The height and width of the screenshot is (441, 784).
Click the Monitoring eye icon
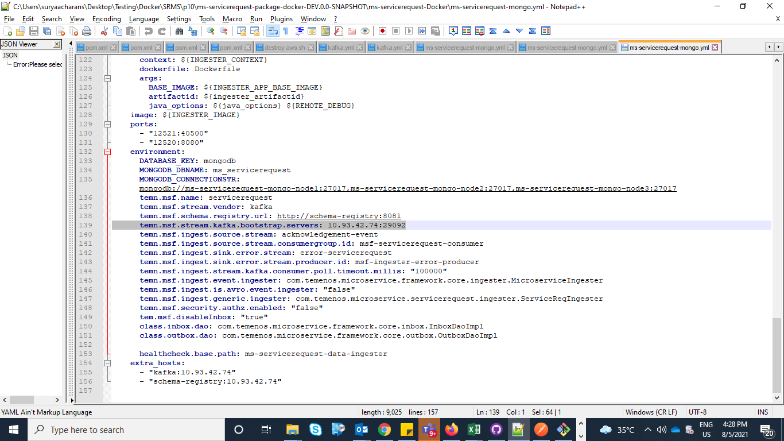(x=365, y=31)
